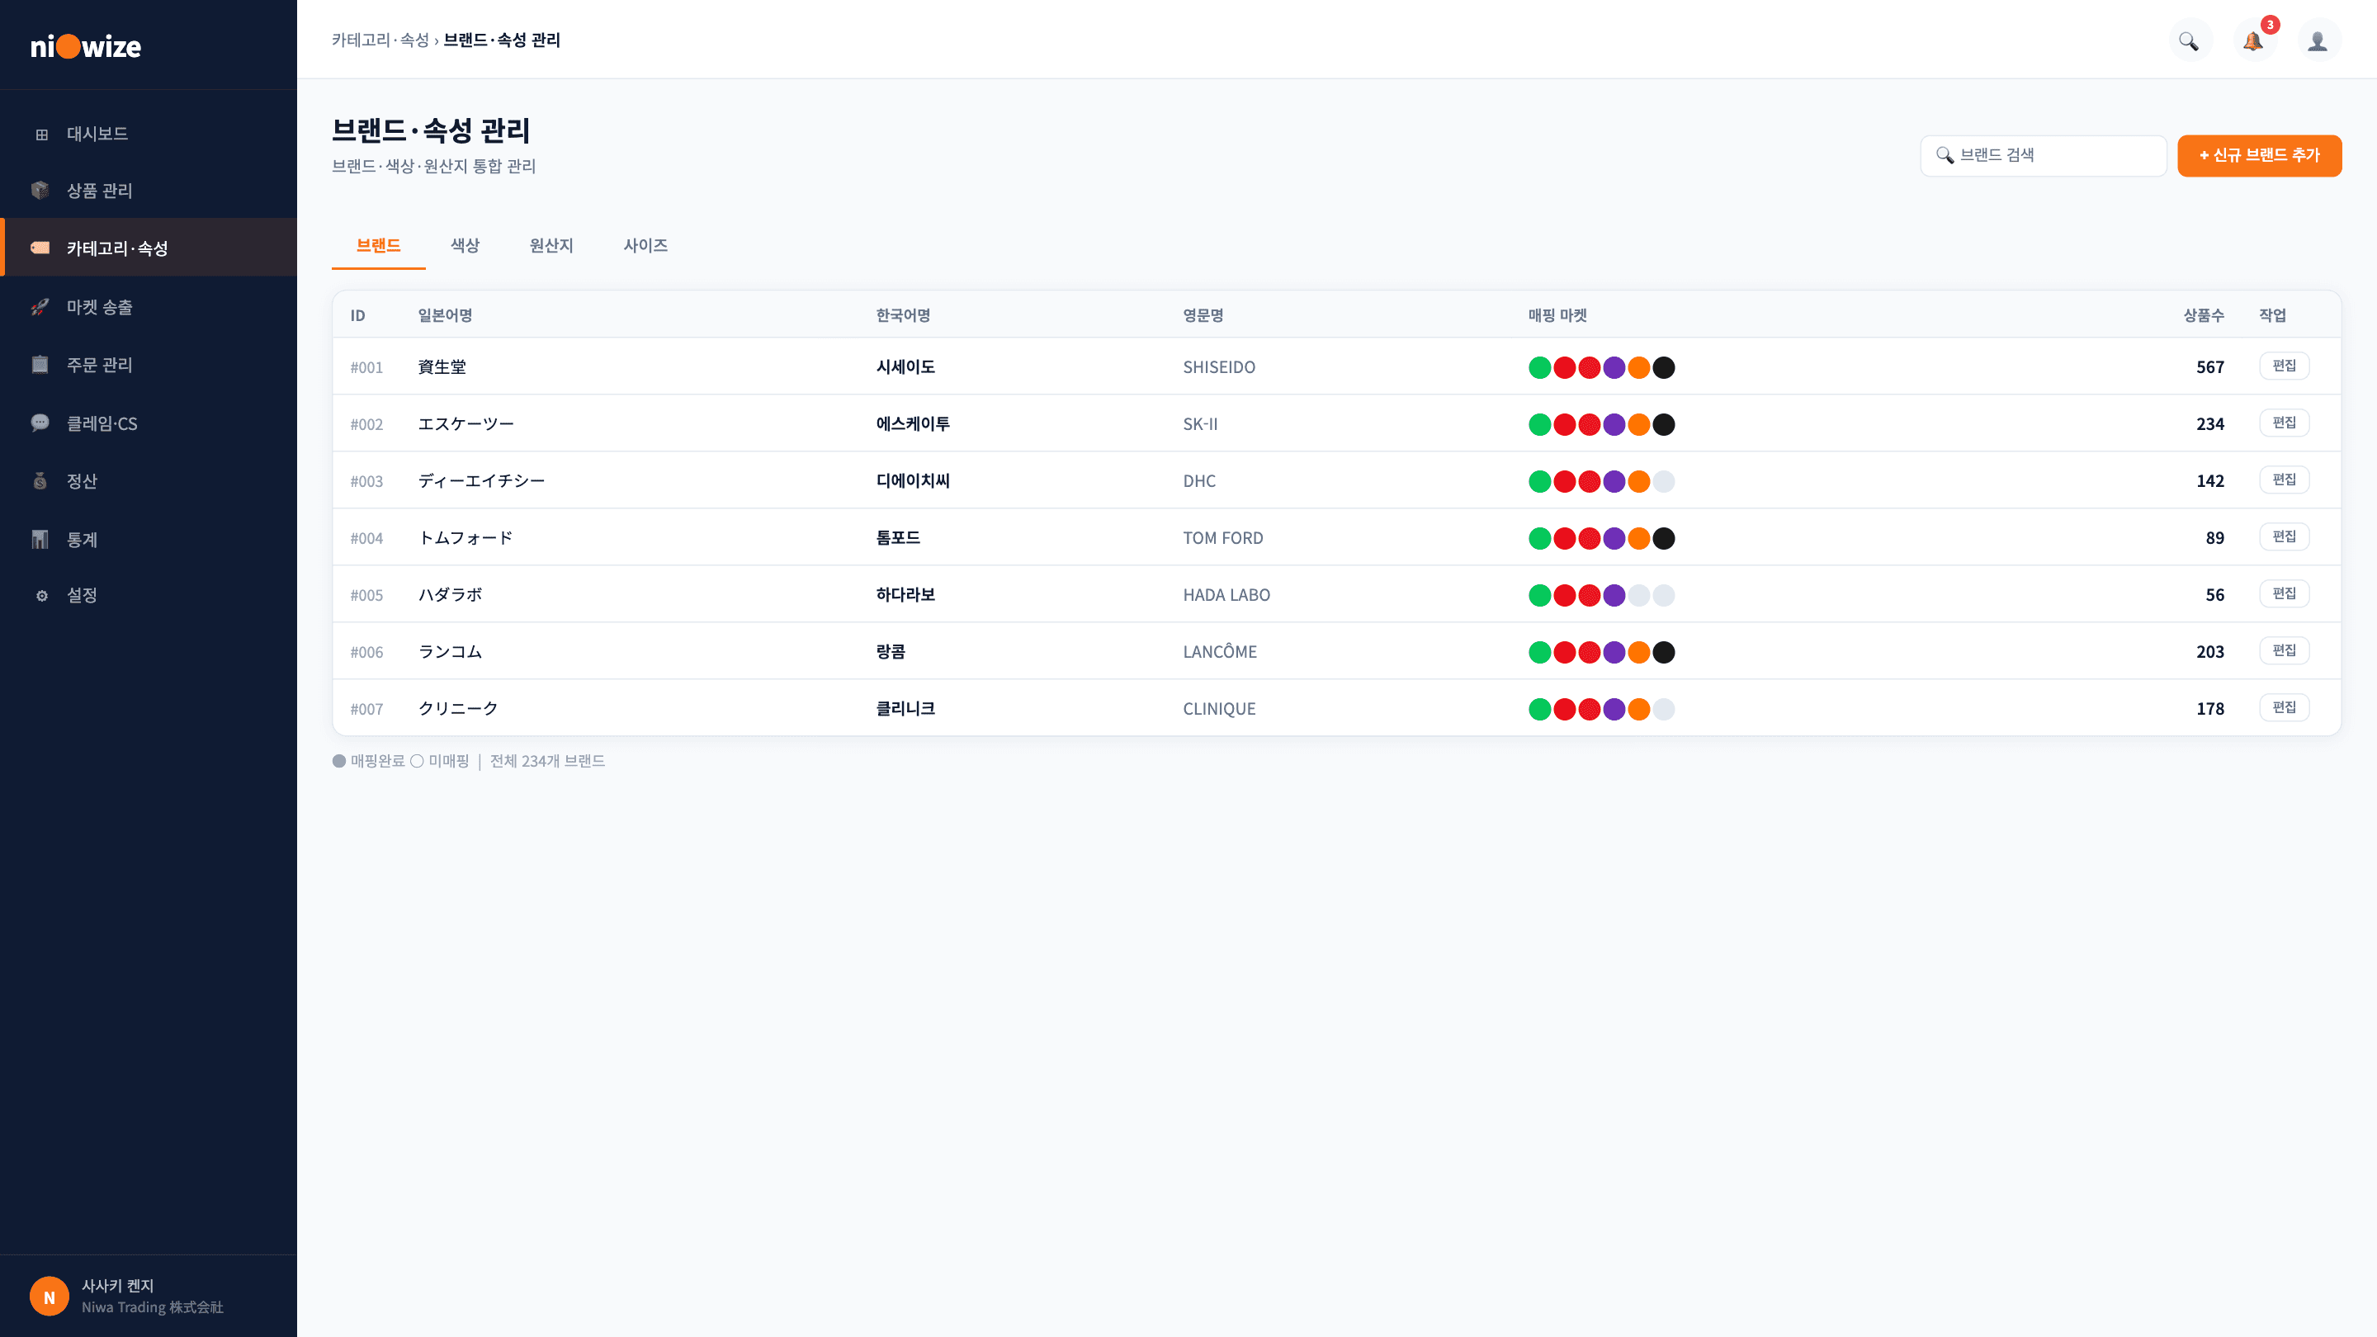The width and height of the screenshot is (2377, 1337).
Task: Go to 통계 in the sidebar
Action: (x=149, y=540)
